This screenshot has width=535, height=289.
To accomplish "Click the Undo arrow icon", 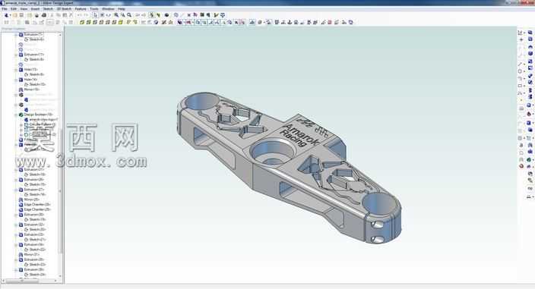I will coord(79,15).
